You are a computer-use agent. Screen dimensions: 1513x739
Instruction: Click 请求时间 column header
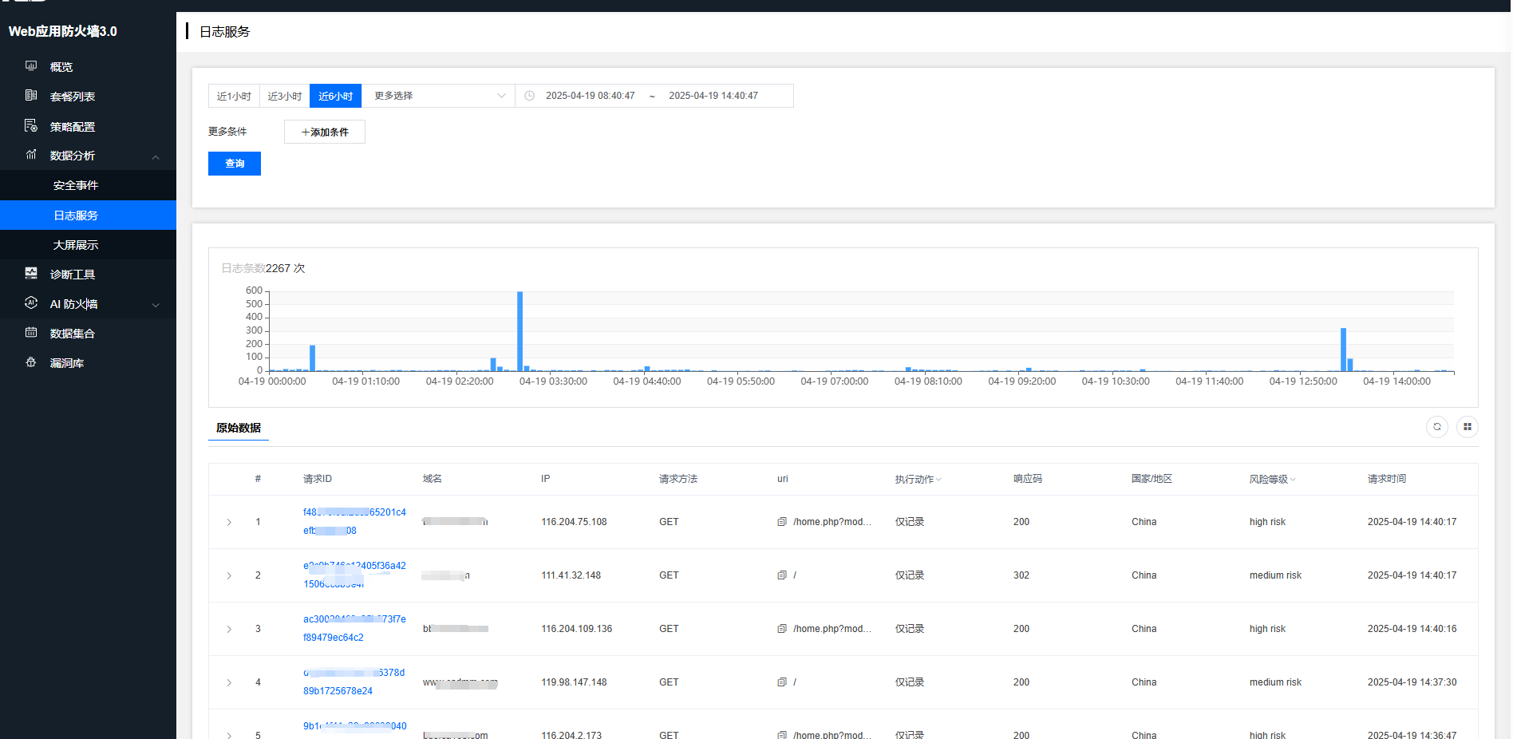tap(1387, 479)
